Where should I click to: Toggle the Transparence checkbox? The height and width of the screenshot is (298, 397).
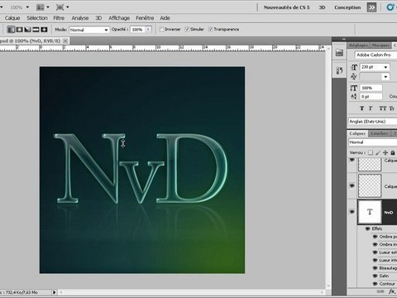211,29
